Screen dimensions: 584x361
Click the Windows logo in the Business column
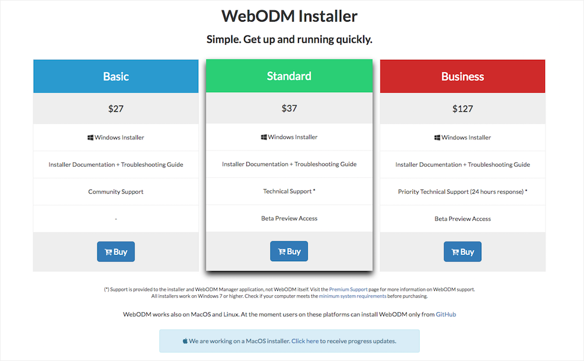[437, 137]
